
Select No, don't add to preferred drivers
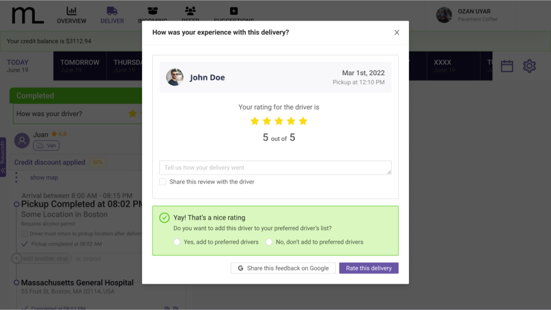270,242
